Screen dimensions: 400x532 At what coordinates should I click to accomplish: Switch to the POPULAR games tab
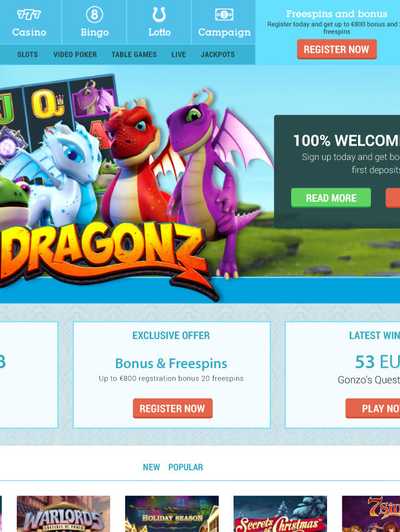(186, 468)
